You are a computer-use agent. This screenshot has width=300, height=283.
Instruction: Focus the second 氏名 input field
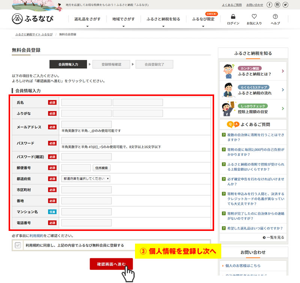(138, 102)
